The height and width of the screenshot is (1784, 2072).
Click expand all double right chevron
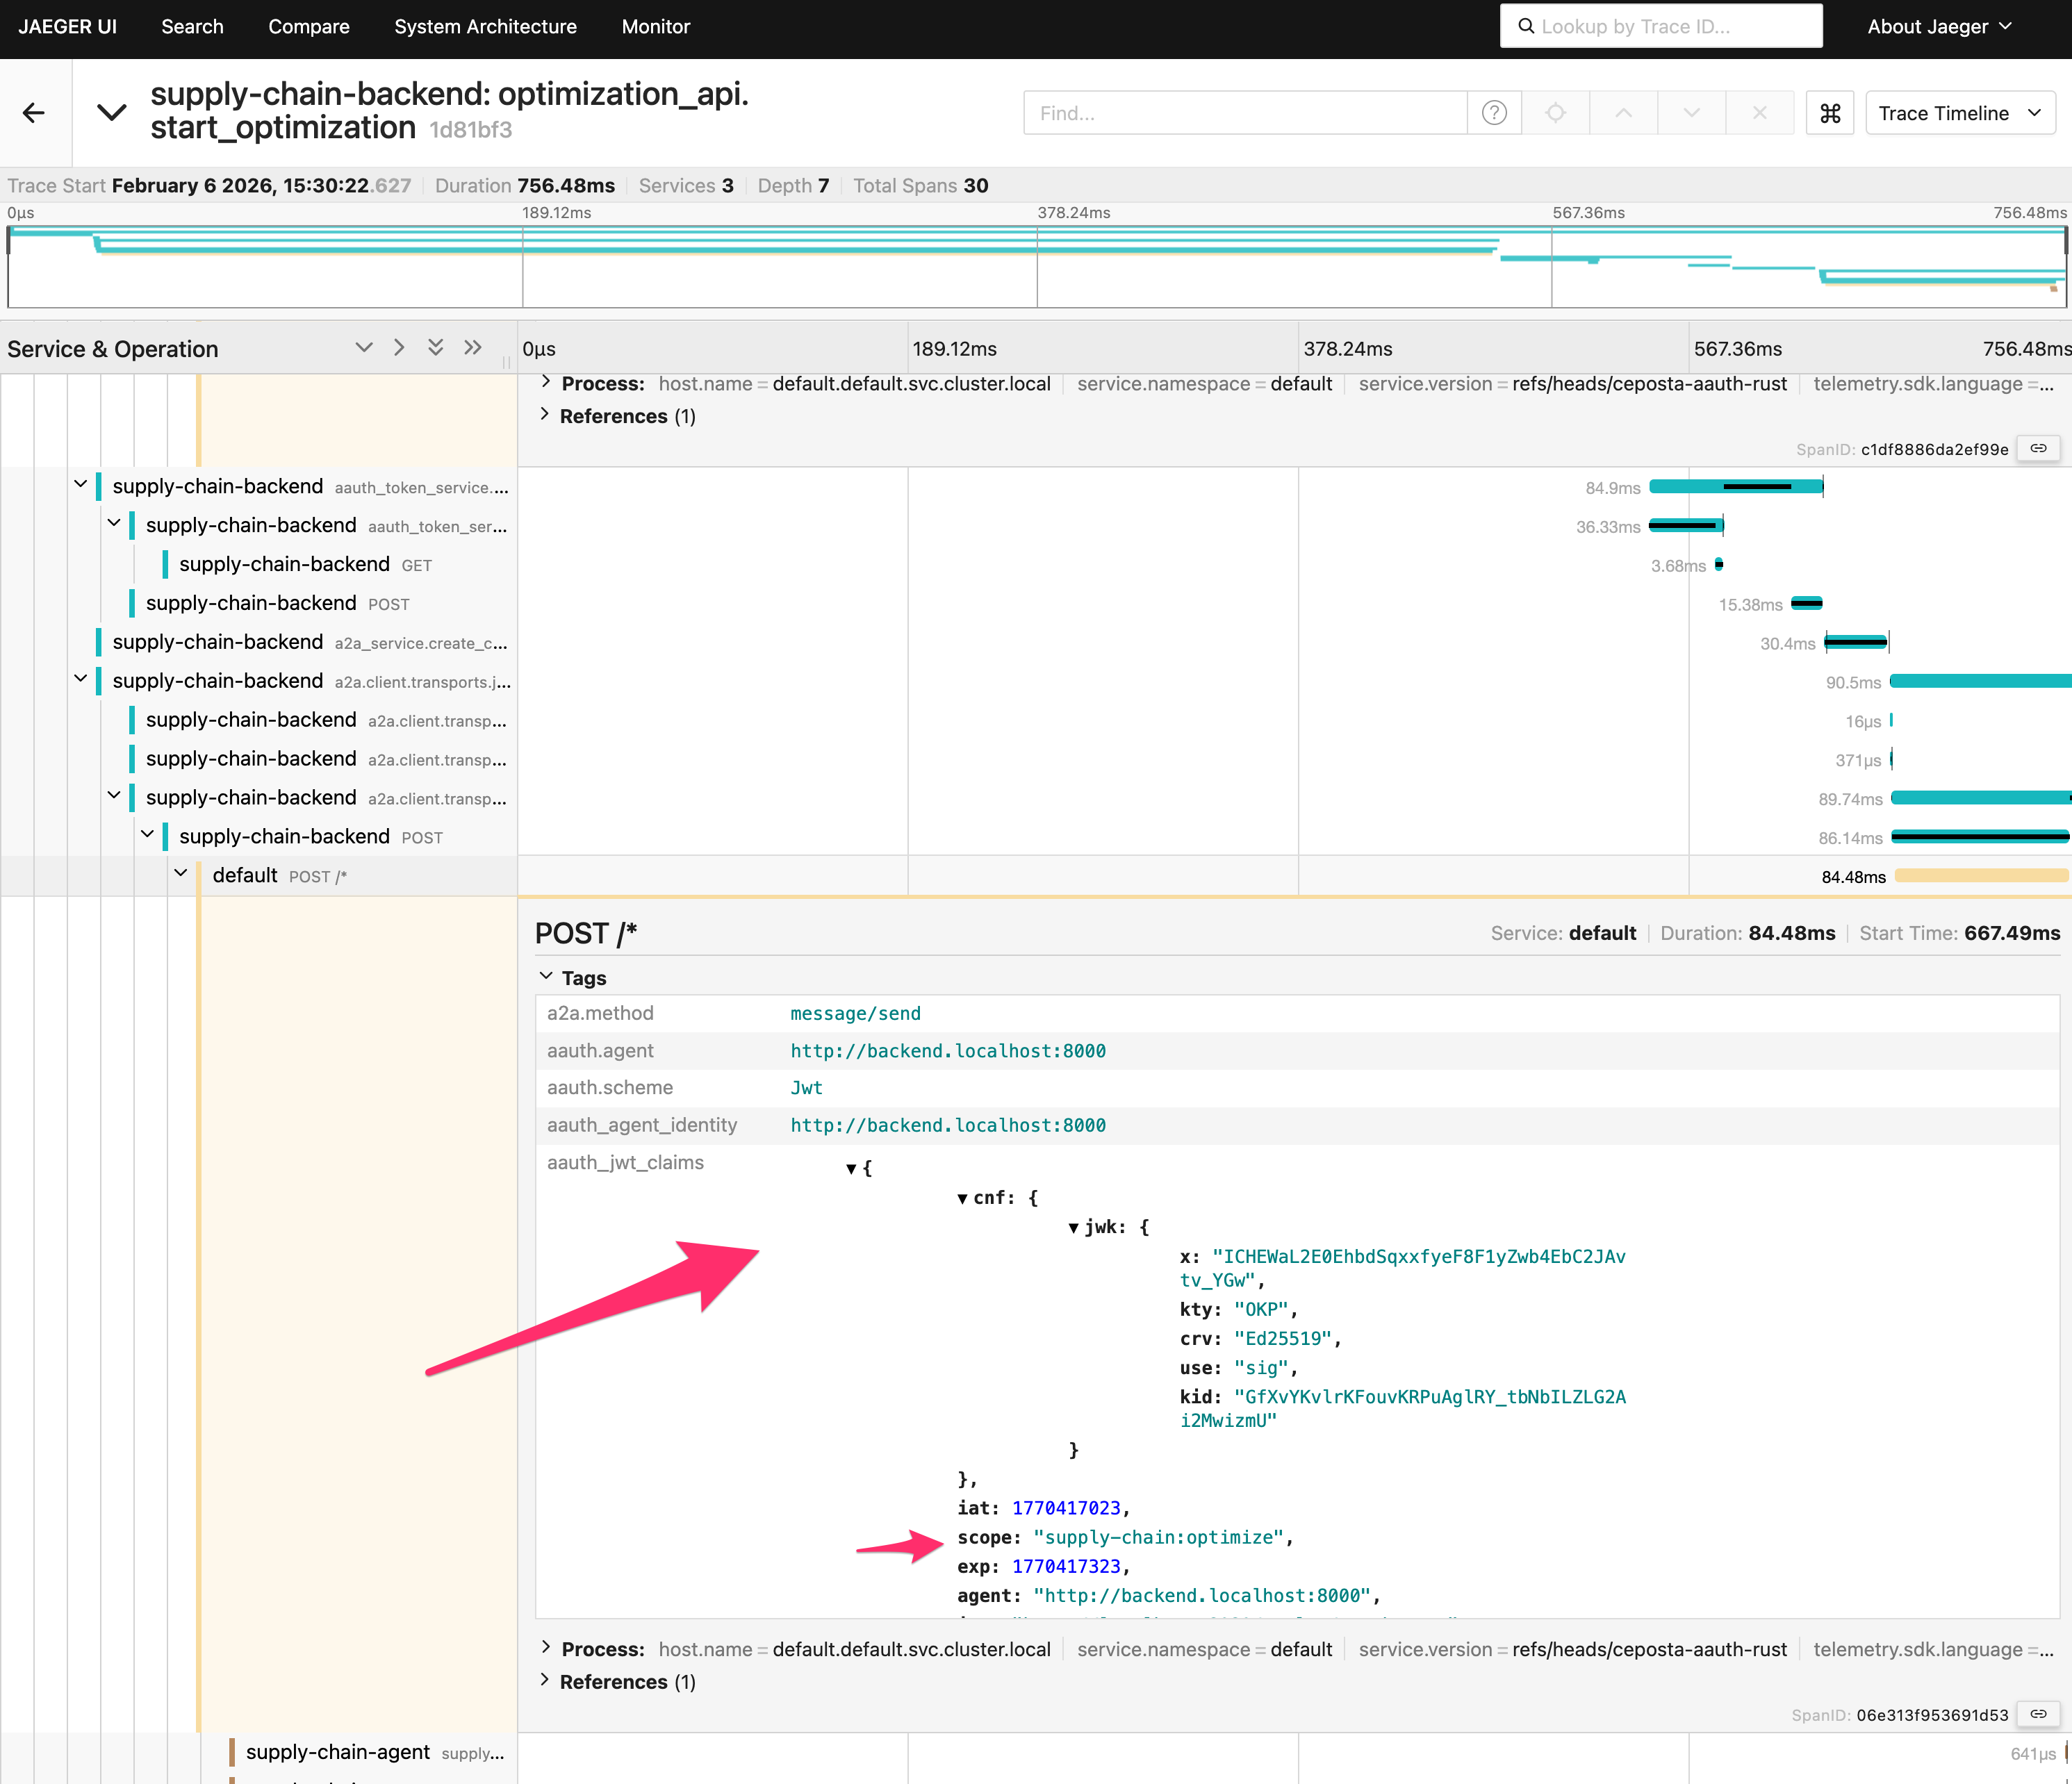click(x=473, y=347)
